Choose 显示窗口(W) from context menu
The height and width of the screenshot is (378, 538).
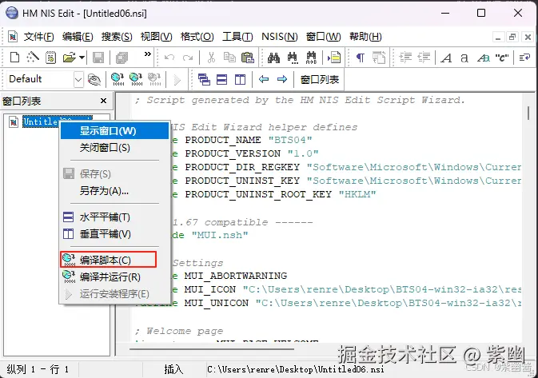(114, 131)
